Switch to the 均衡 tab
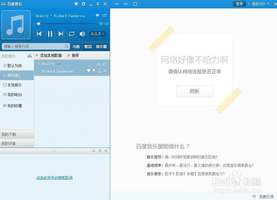This screenshot has height=200, width=277. coord(76,46)
